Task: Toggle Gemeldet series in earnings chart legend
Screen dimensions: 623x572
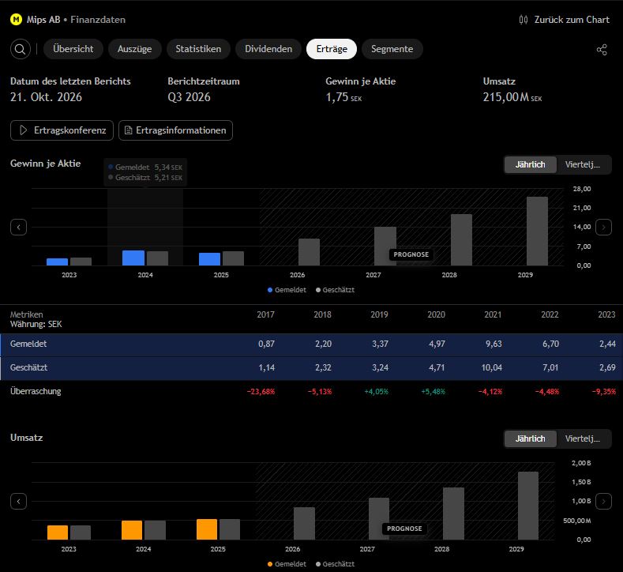Action: click(287, 290)
